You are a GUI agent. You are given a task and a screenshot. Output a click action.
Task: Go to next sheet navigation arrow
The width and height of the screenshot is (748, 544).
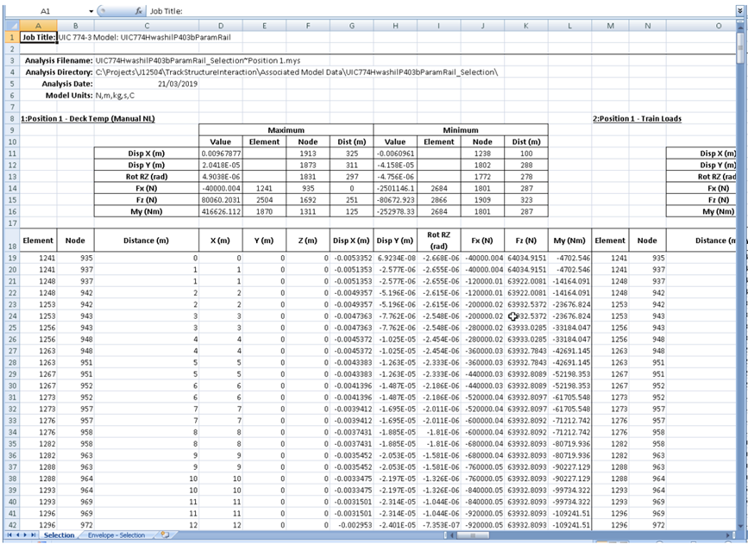(26, 535)
